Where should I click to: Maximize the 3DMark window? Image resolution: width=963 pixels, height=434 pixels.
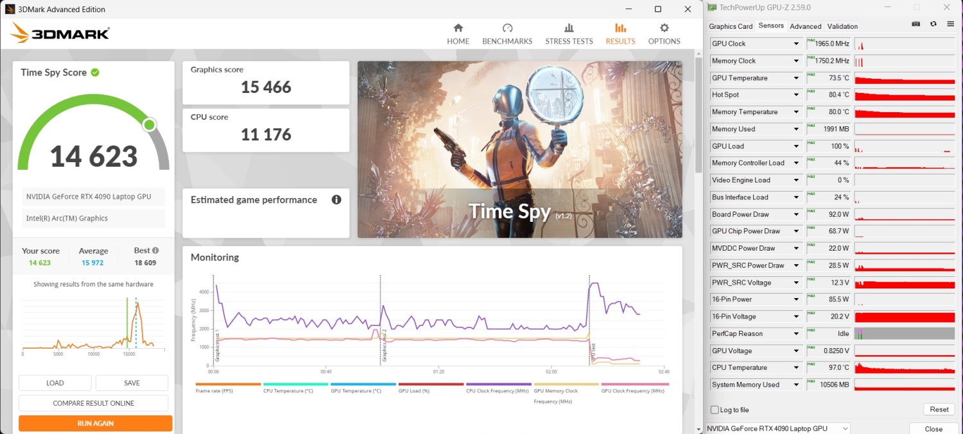coord(658,9)
